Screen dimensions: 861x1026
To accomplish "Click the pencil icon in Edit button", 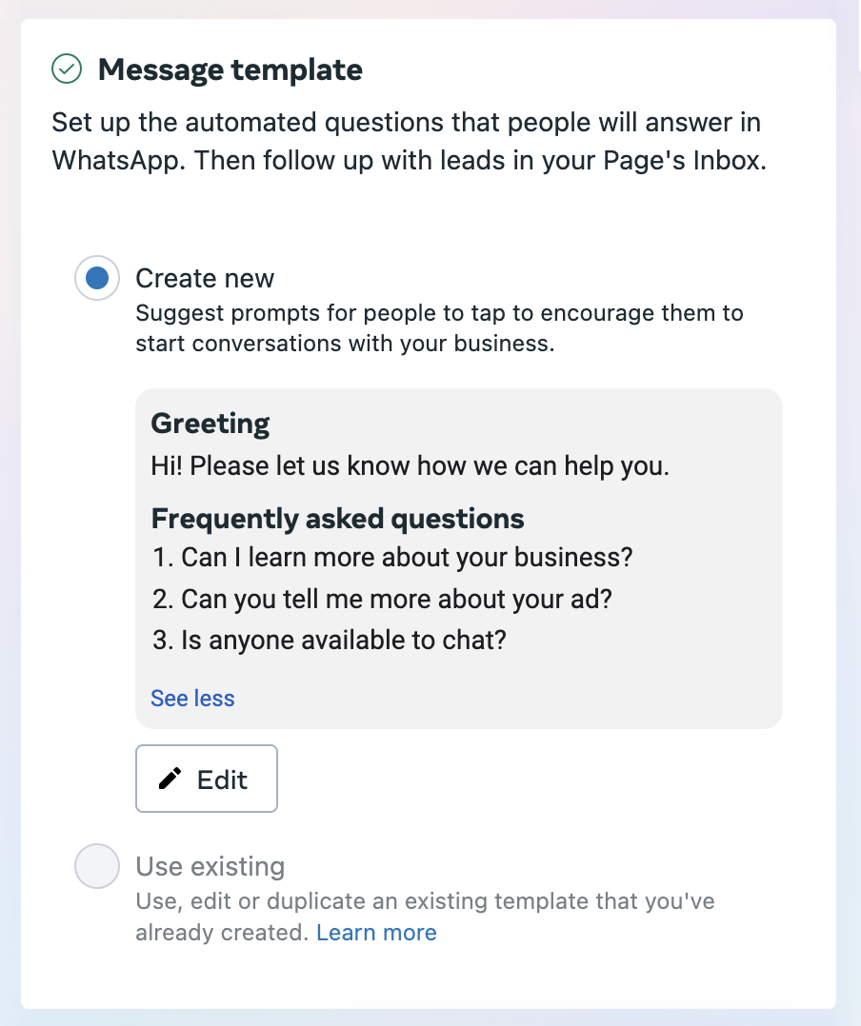I will pyautogui.click(x=170, y=779).
